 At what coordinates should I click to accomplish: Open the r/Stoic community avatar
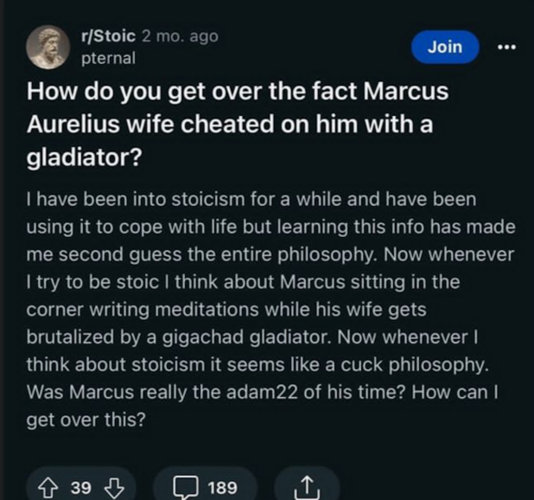[x=48, y=47]
